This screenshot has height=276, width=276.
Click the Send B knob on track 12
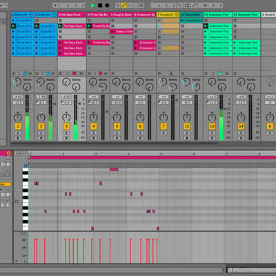point(196,87)
